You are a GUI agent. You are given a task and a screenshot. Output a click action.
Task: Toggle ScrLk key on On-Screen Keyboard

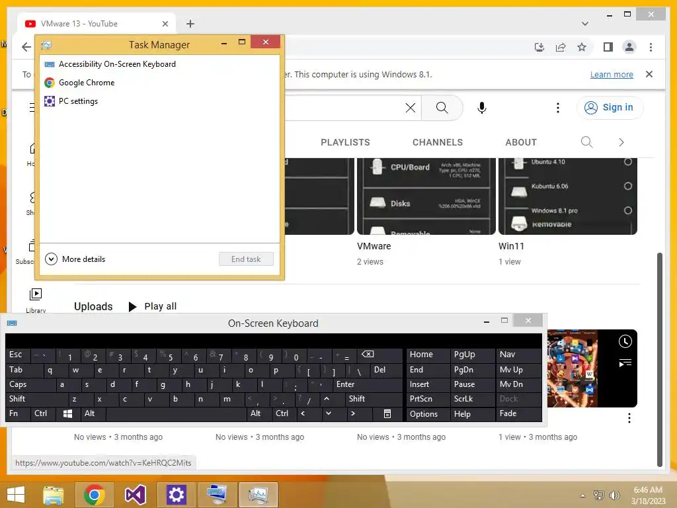coord(472,399)
